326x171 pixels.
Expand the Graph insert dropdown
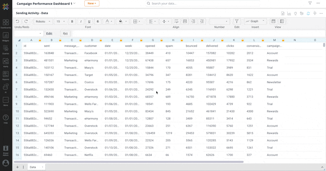tap(255, 22)
